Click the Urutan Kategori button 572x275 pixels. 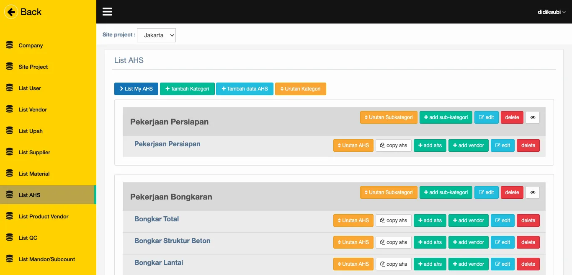point(301,89)
